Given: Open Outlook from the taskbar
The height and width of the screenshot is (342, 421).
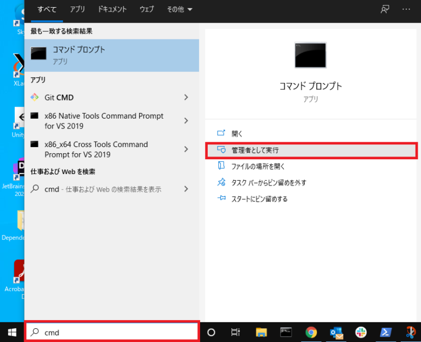Looking at the screenshot, I should point(336,333).
